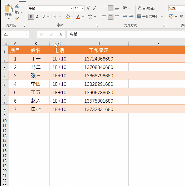The width and height of the screenshot is (185, 186).
Task: Open the Name Box dropdown arrow
Action: click(x=26, y=34)
